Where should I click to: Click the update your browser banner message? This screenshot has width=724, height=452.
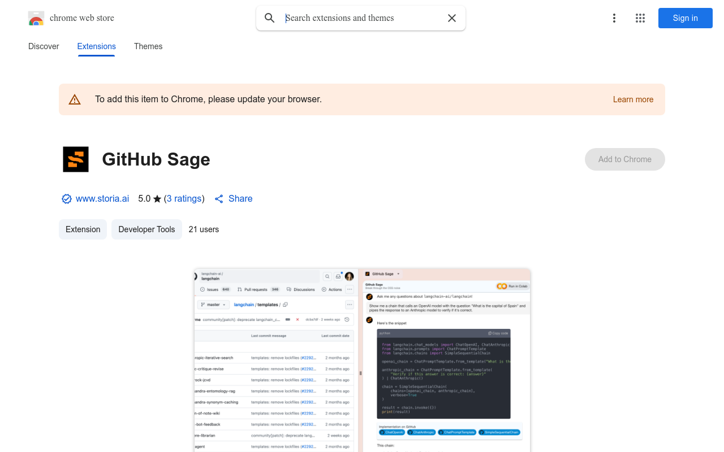click(208, 99)
